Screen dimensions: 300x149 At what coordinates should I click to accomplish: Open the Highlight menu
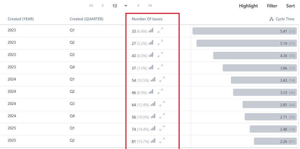248,6
